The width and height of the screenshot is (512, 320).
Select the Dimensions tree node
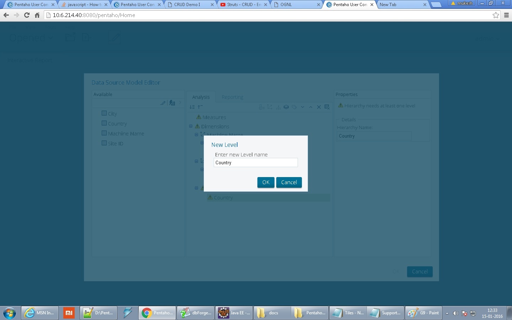pyautogui.click(x=215, y=127)
